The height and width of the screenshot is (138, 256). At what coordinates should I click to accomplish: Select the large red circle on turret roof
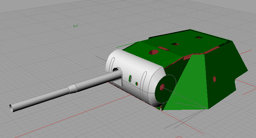tap(153, 52)
